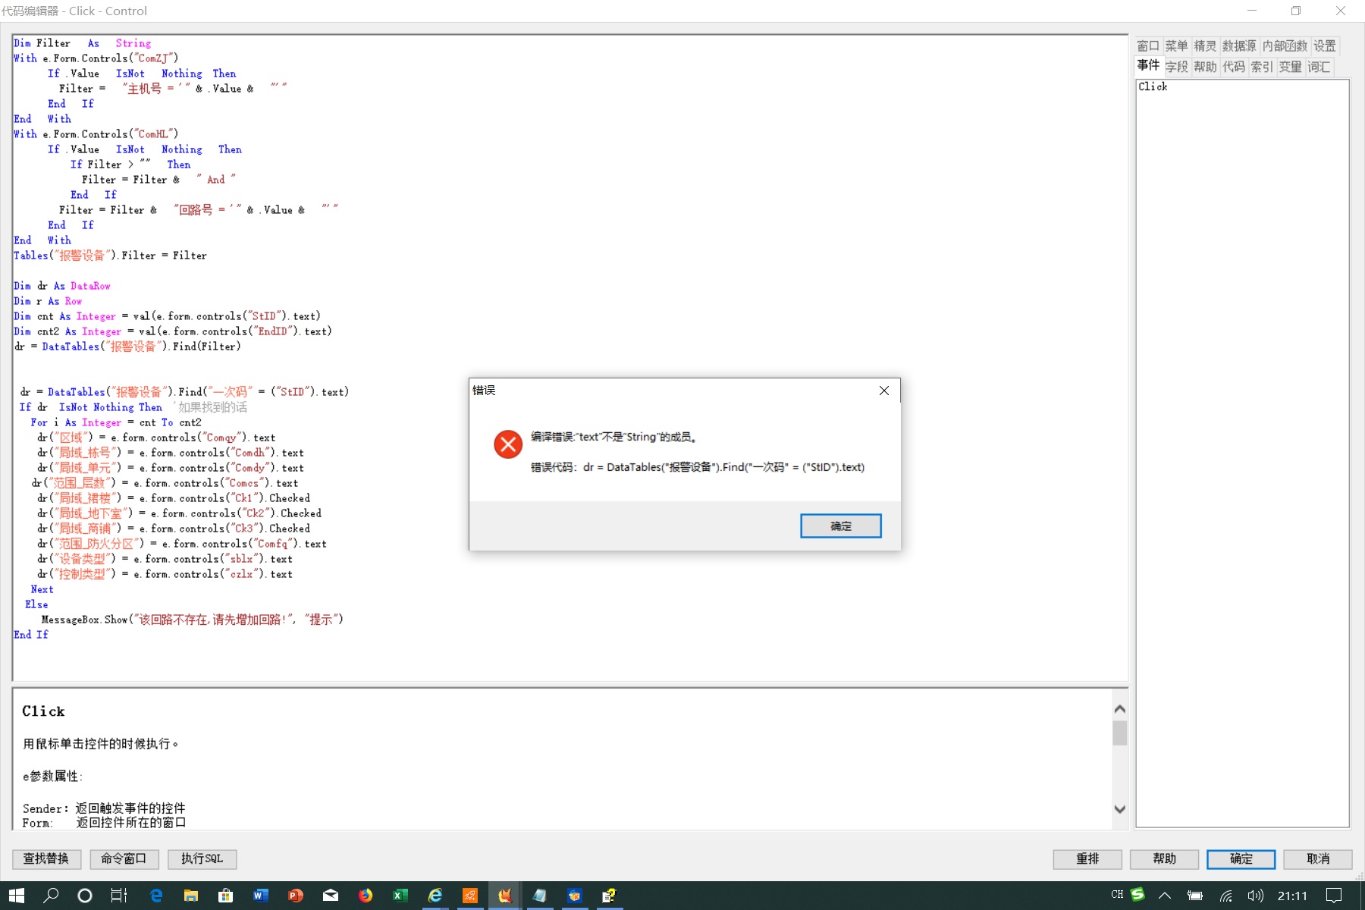Open the 命令窗口 button
1365x910 pixels.
(124, 858)
